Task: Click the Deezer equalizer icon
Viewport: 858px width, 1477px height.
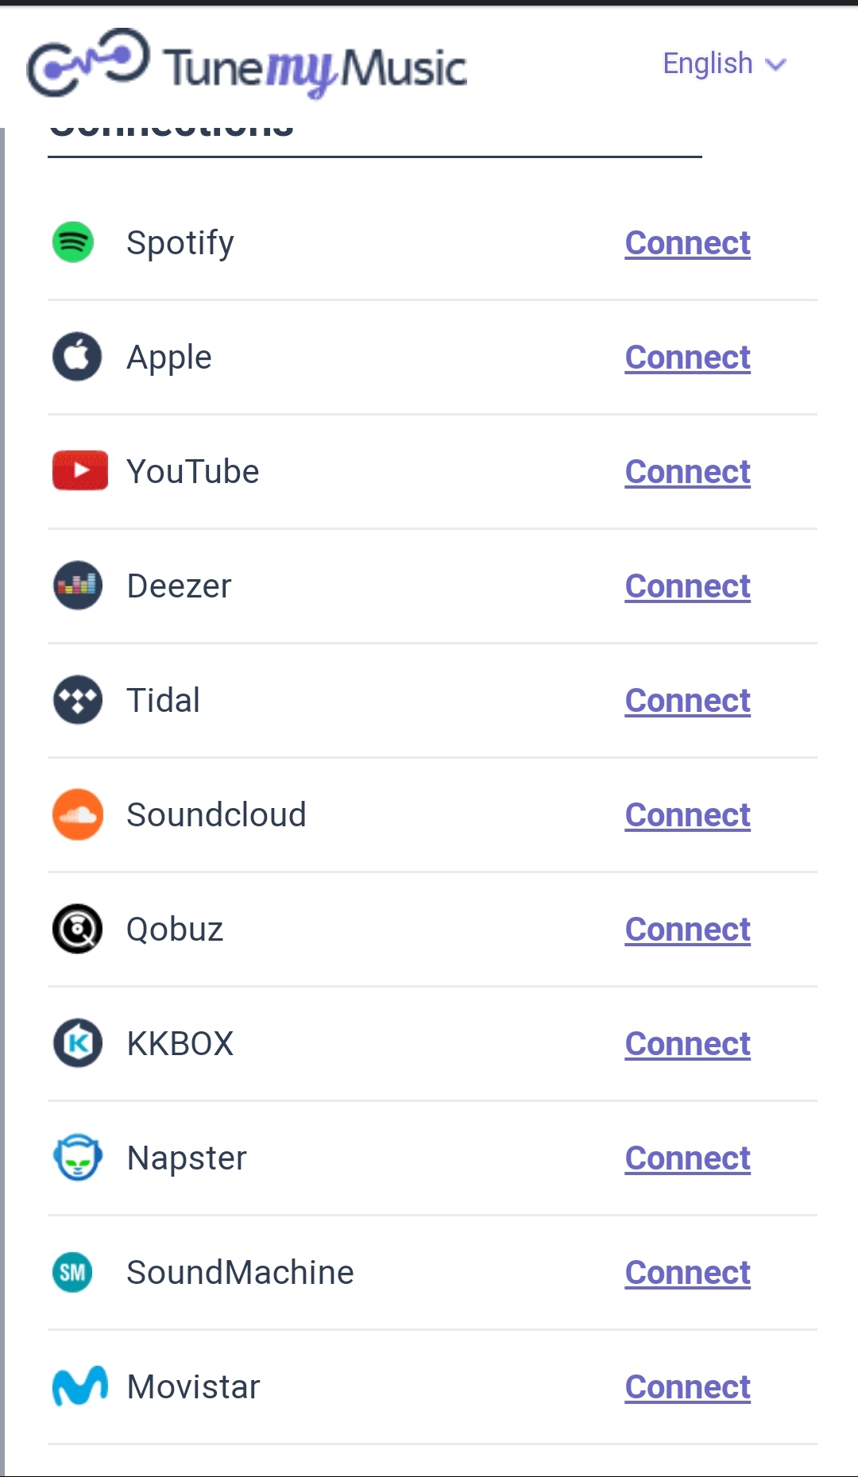Action: [x=77, y=586]
